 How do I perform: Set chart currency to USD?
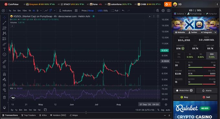[100, 11]
